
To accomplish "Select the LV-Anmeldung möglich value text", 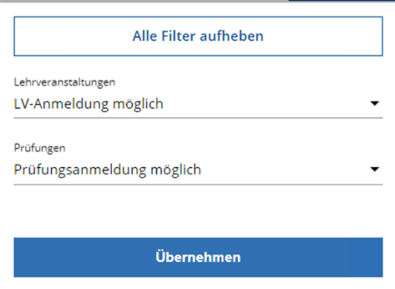I will tap(89, 104).
